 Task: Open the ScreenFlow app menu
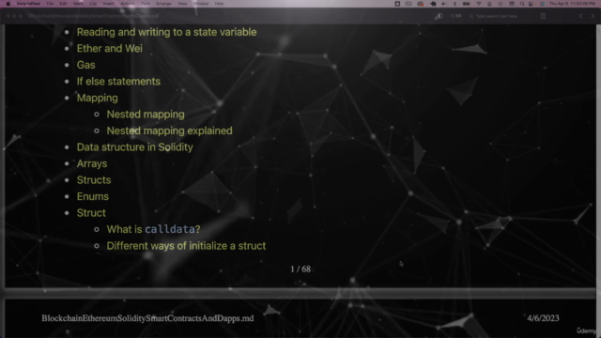(28, 4)
